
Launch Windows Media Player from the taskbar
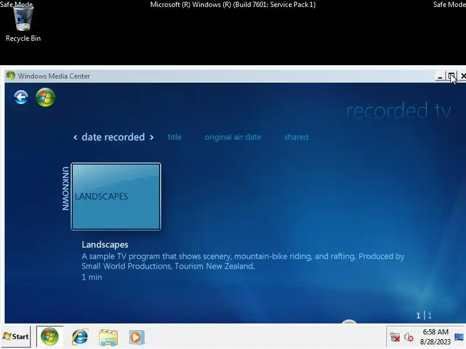point(137,337)
